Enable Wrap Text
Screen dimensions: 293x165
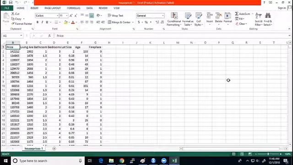(x=115, y=16)
